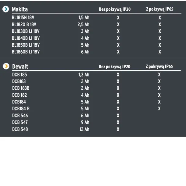
Task: Click Makita's "Z pokrywą IP65" column header
Action: [159, 9]
